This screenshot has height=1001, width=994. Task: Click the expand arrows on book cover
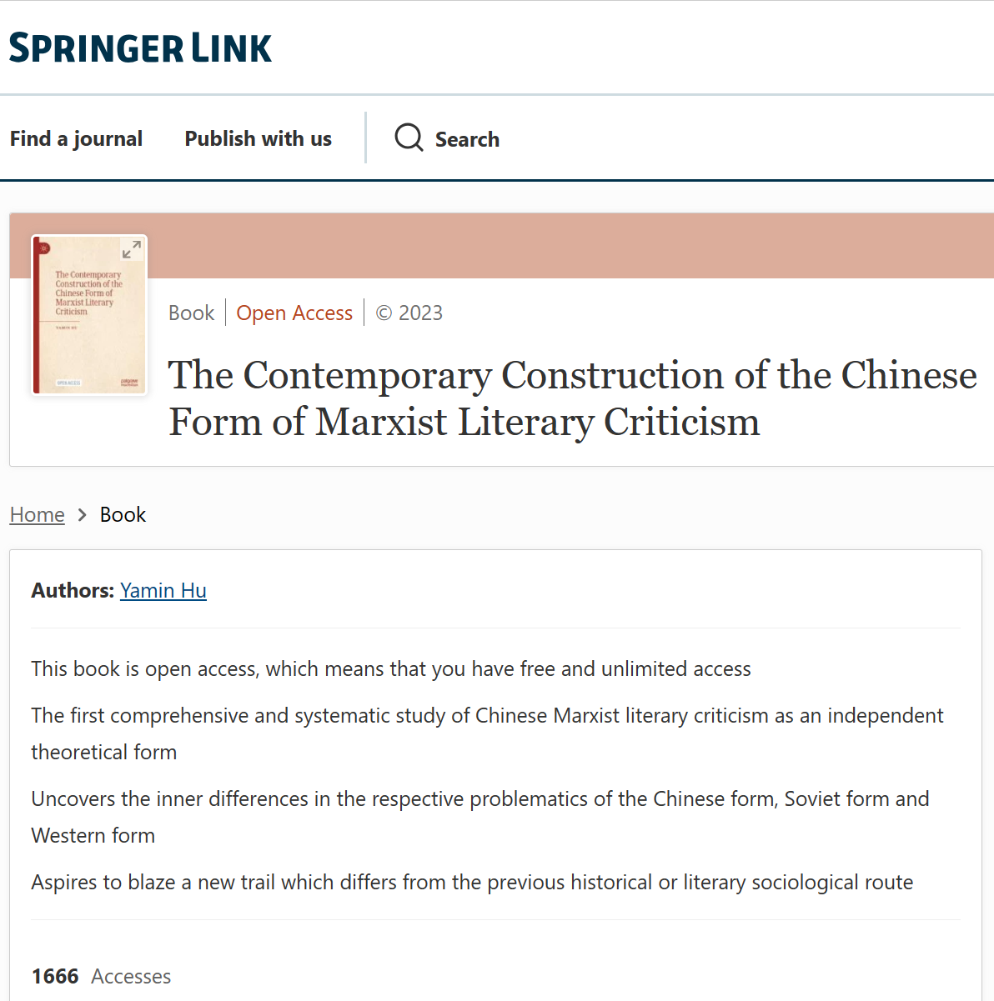click(132, 249)
